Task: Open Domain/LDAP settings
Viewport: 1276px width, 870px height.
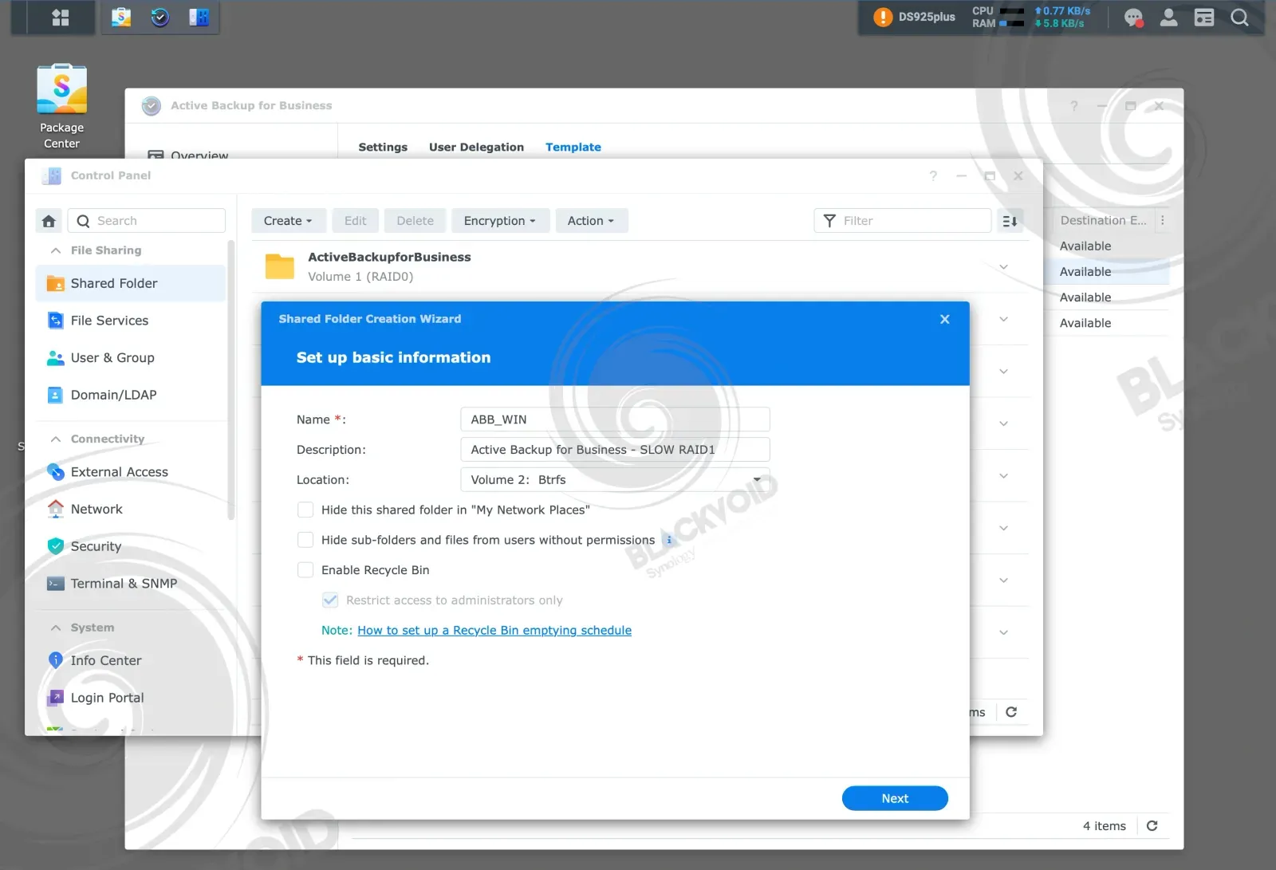Action: tap(131, 395)
